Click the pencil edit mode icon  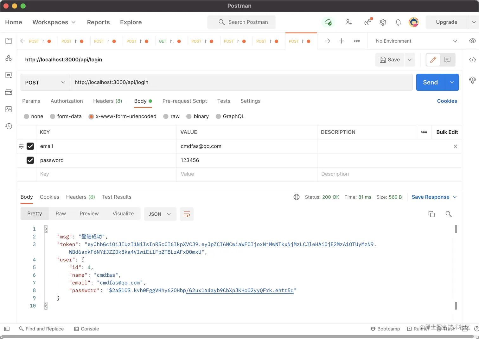[x=433, y=59]
